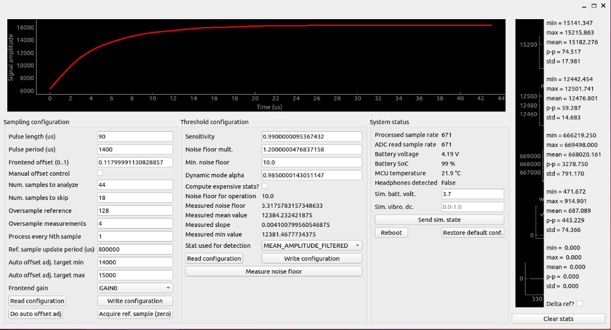Screen dimensions: 611x330
Task: Select Num. samples to analyze field
Action: pyautogui.click(x=135, y=185)
